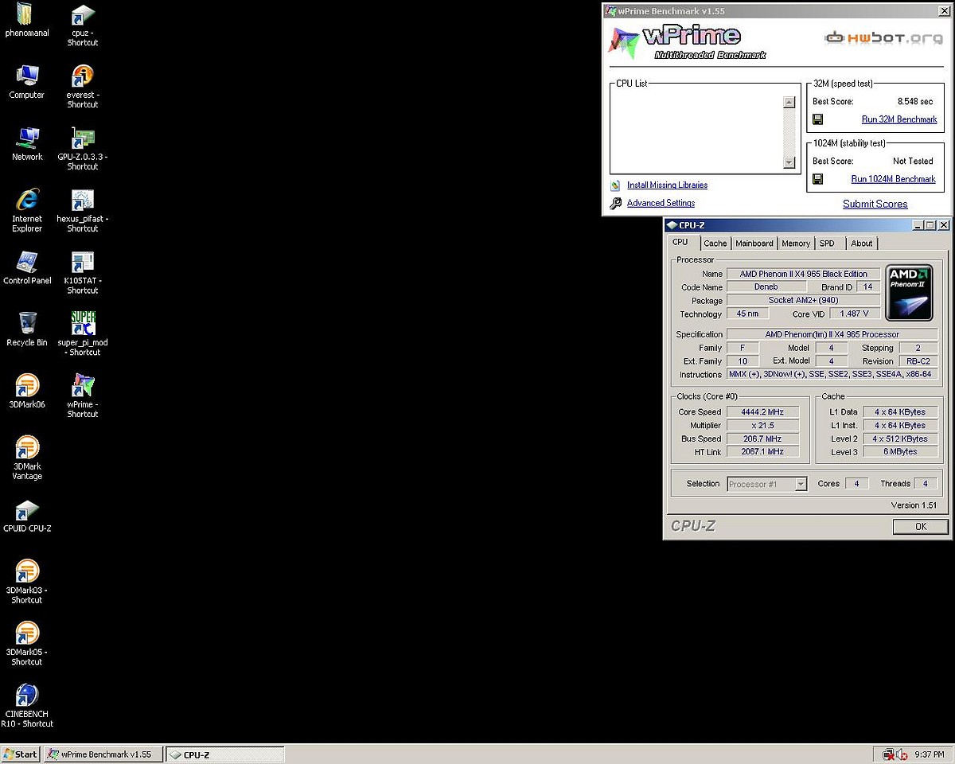Screen dimensions: 955x764
Task: Switch to the Mainboard tab in CPU-Z
Action: (x=754, y=244)
